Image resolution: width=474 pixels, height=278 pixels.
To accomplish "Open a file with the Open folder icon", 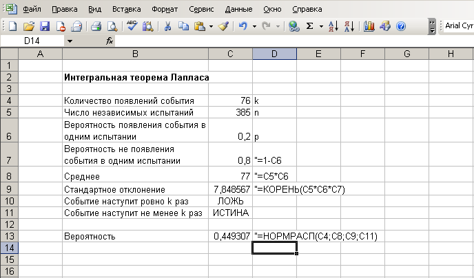I will [29, 26].
